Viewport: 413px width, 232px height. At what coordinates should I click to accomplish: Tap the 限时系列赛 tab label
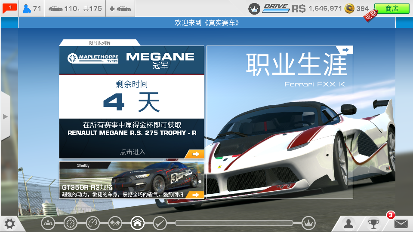[x=99, y=43]
